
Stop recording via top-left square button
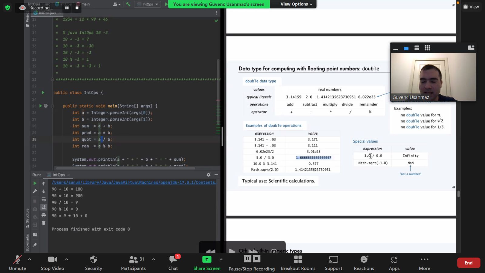pyautogui.click(x=77, y=8)
